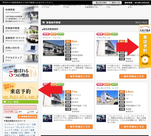The width and height of the screenshot is (151, 136).
Task: Click the メゾンド・ソレイユ building photo
Action: click(54, 48)
